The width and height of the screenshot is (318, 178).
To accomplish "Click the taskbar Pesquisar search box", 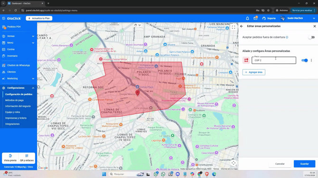I will [x=127, y=174].
